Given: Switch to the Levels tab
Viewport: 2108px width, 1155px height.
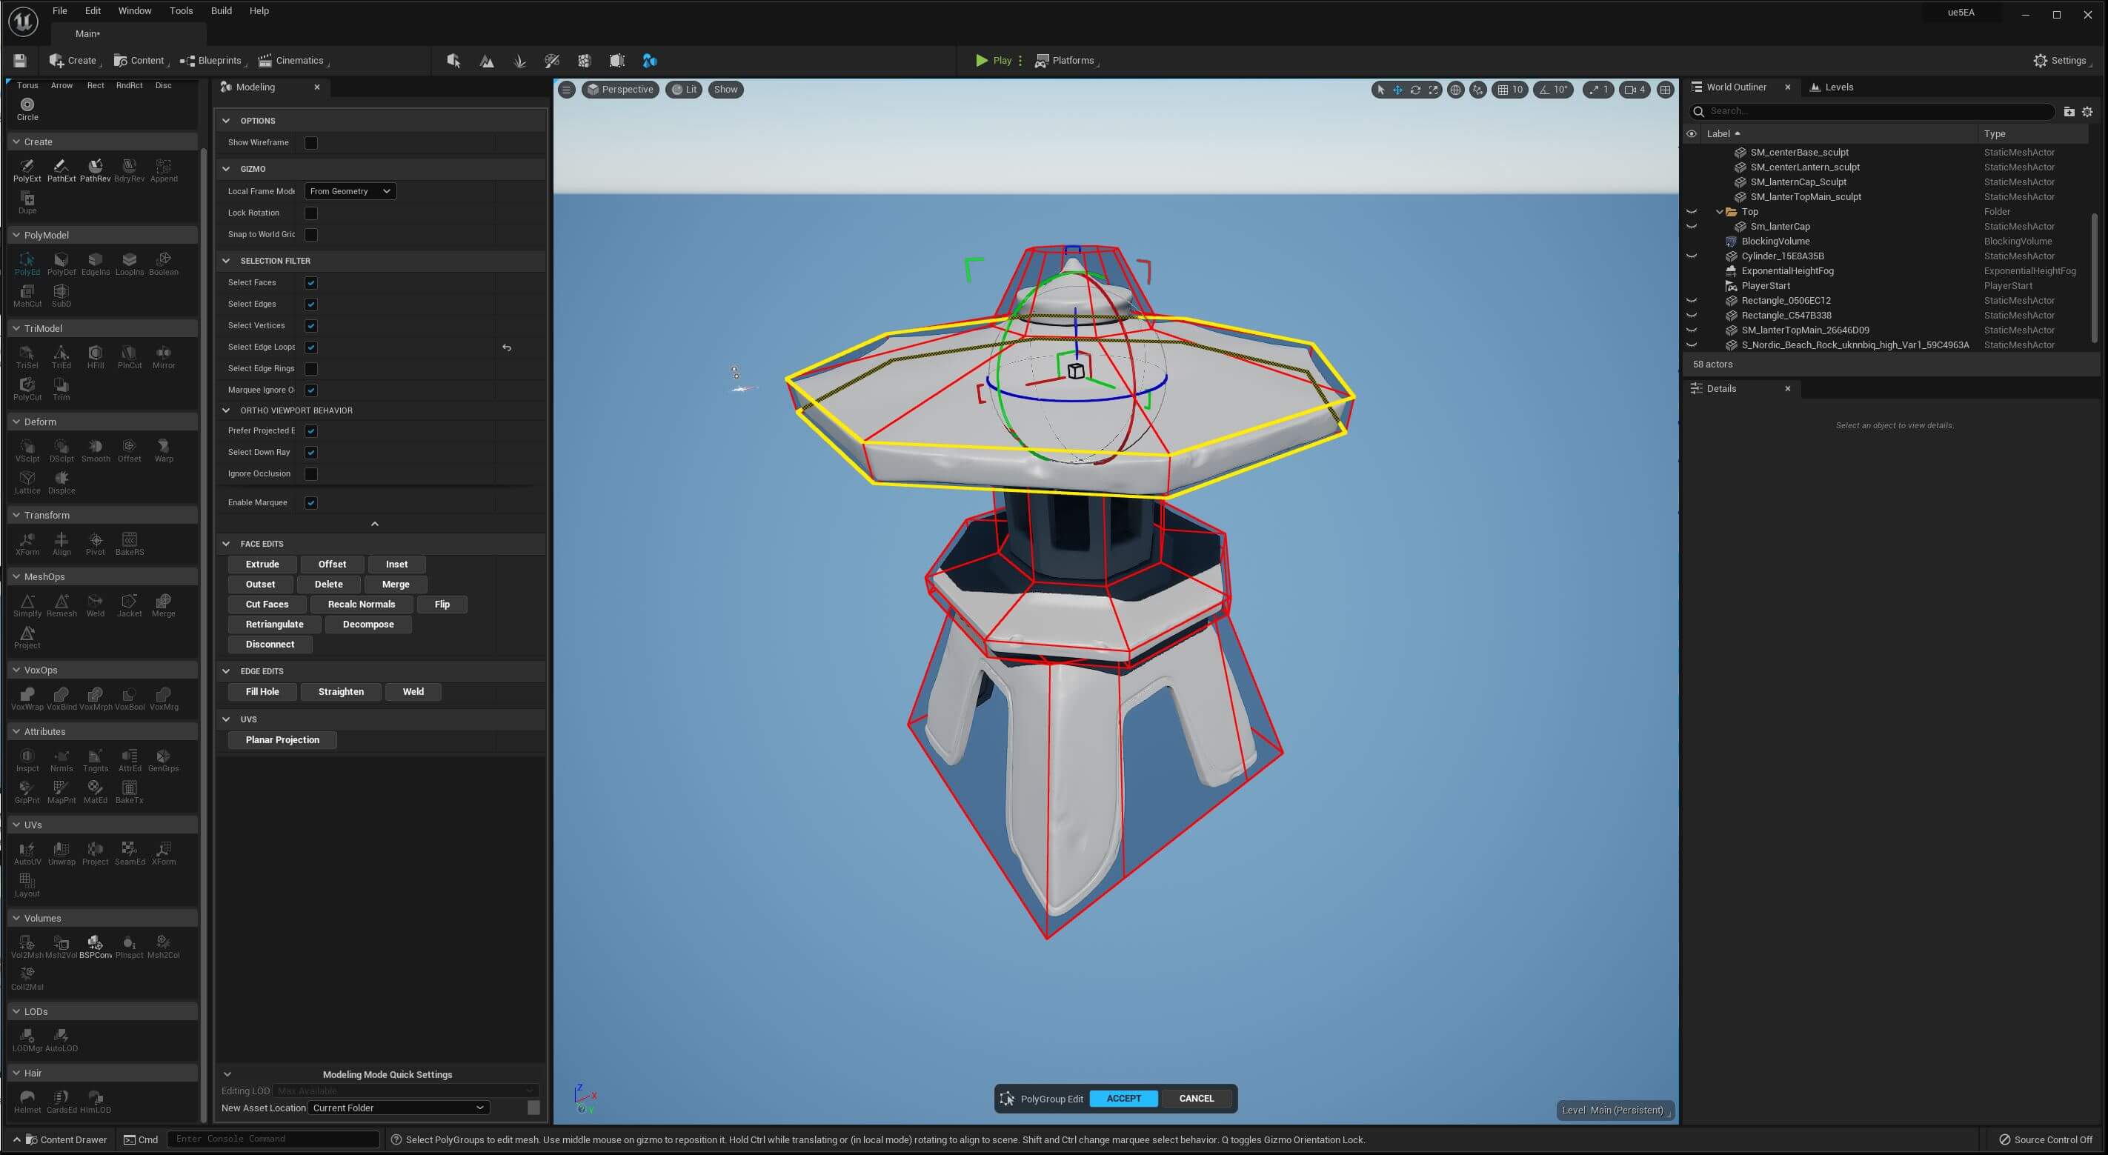Looking at the screenshot, I should [1832, 87].
